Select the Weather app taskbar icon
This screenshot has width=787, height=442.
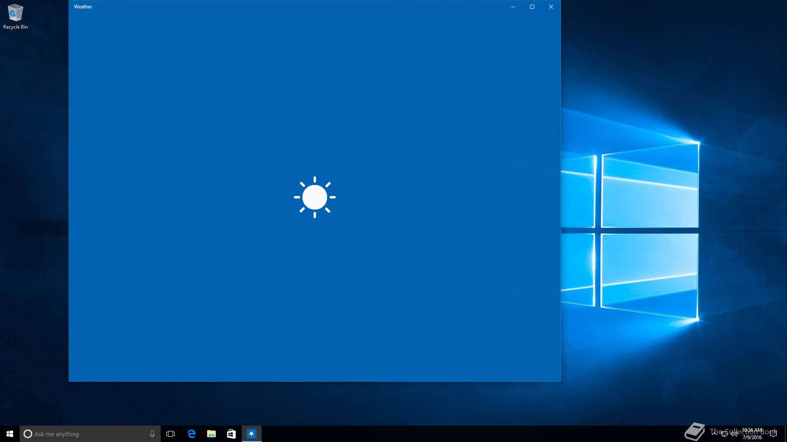coord(252,434)
